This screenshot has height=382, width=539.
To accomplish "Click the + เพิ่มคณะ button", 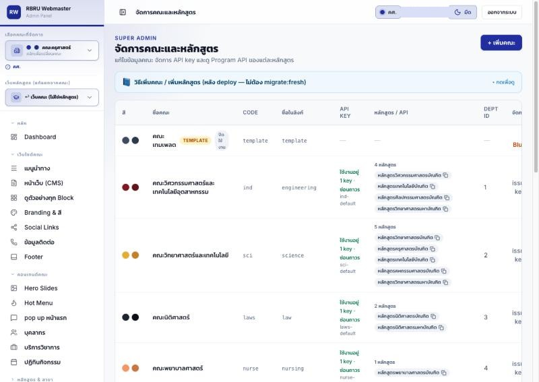I will coord(501,42).
